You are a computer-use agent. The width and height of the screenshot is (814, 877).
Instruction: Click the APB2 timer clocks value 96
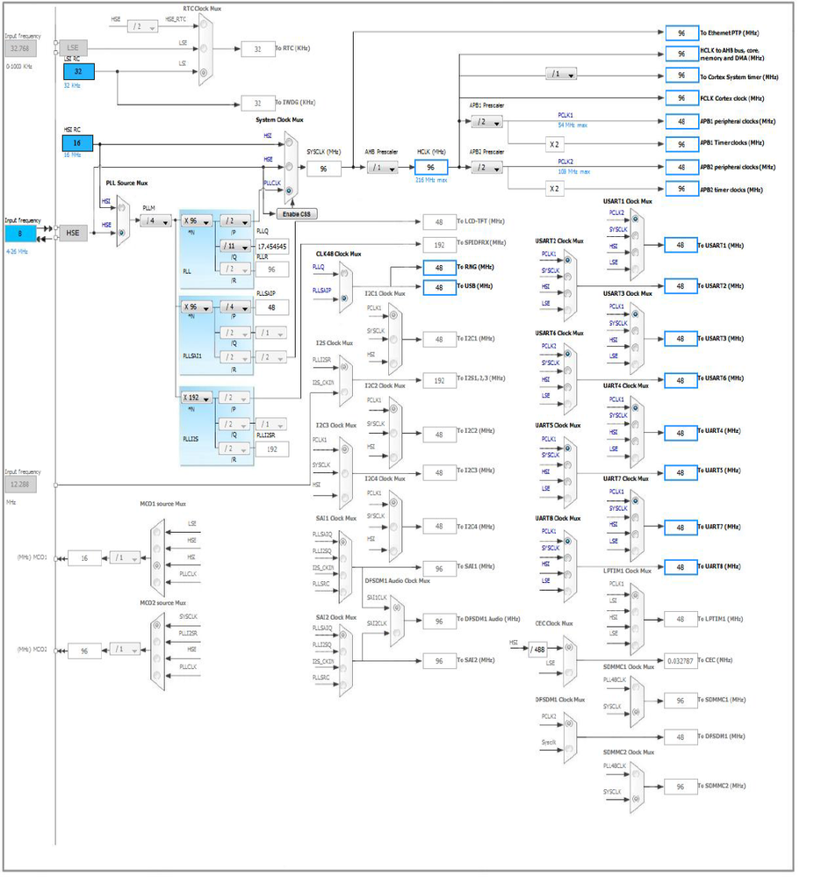click(x=682, y=189)
